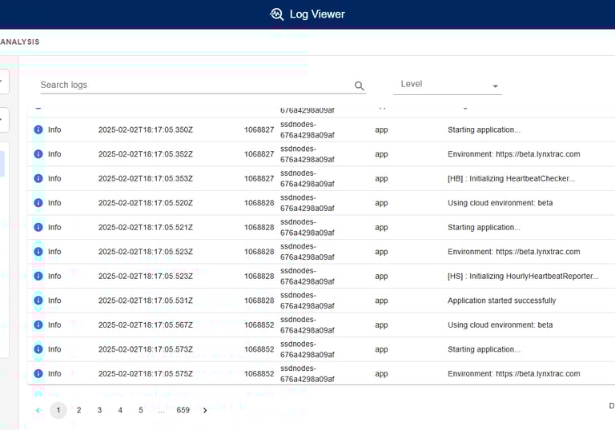The width and height of the screenshot is (615, 430).
Task: Click info icon for 18:17:05.520Z row
Action: 38,203
